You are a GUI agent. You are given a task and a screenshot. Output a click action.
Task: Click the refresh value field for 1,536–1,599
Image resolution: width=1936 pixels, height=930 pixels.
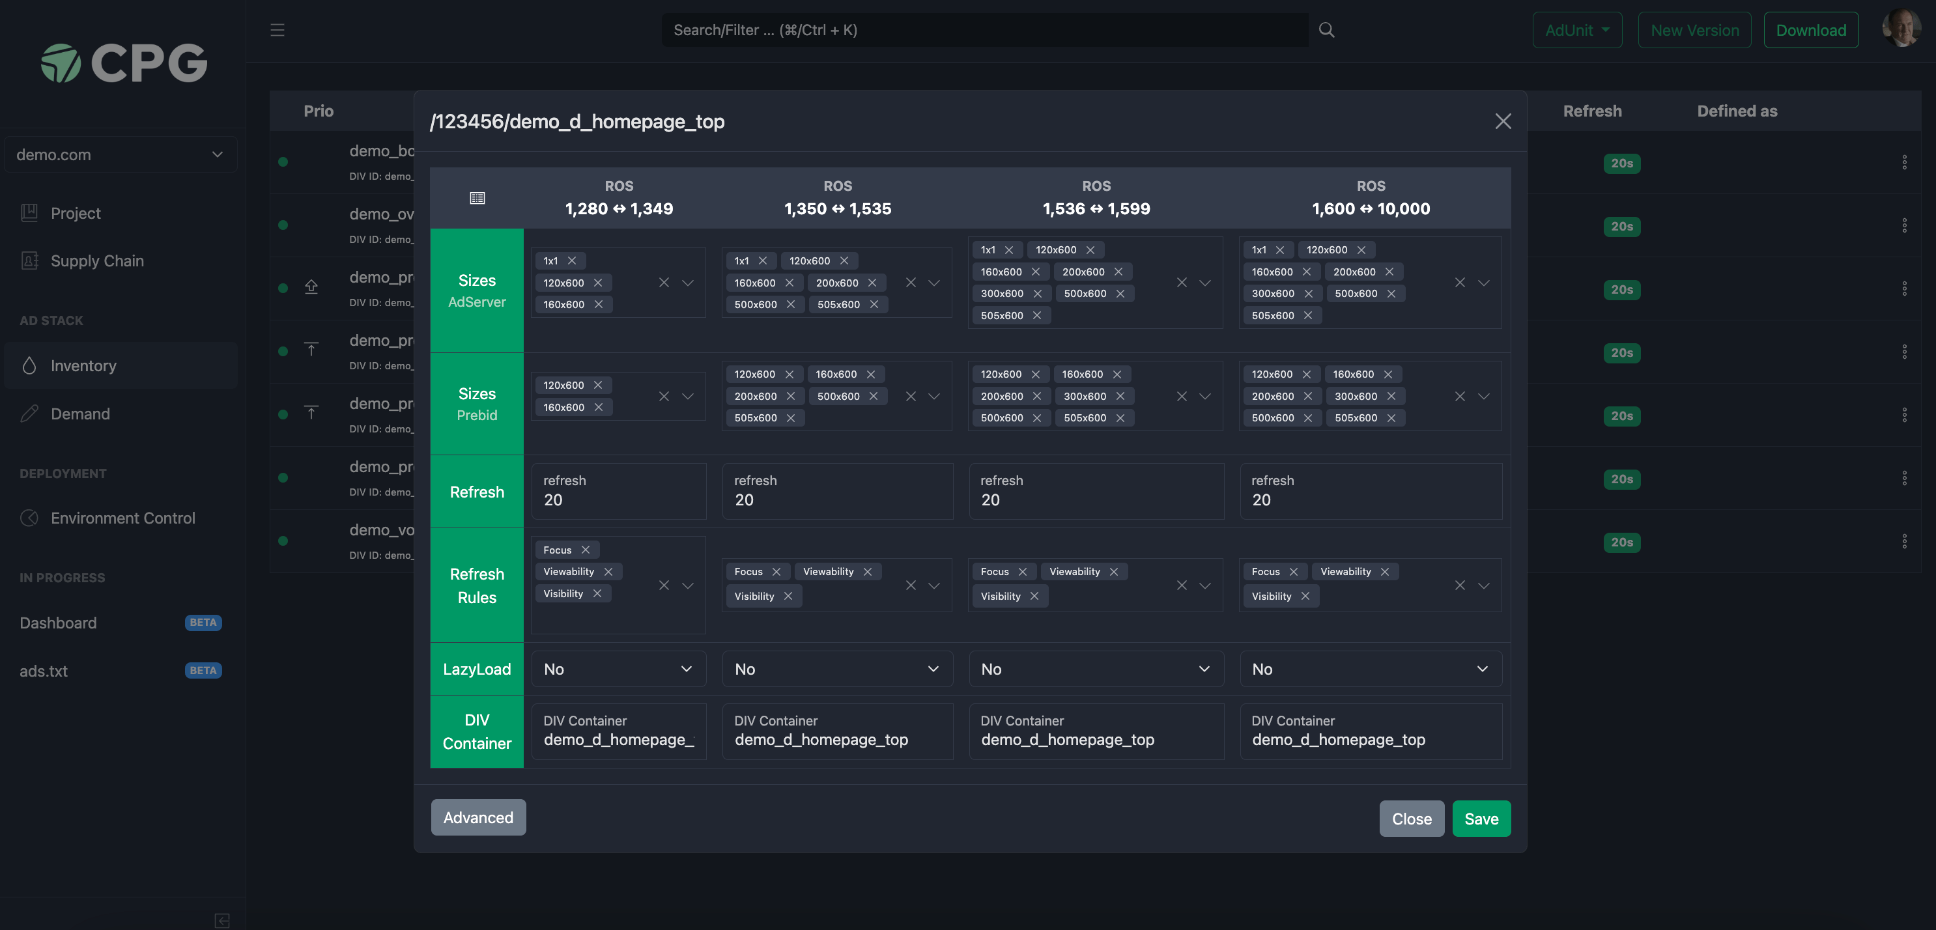click(1096, 491)
